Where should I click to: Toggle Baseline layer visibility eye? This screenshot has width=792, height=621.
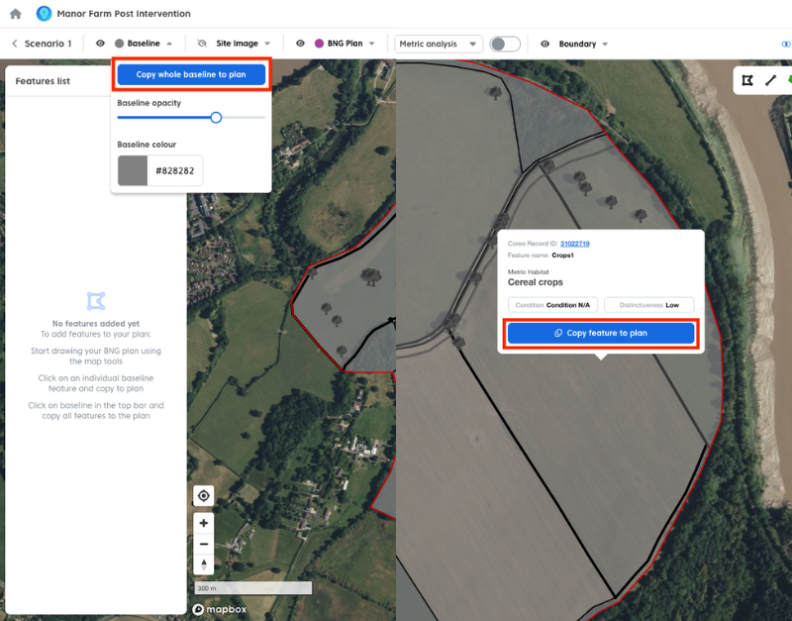[x=101, y=44]
